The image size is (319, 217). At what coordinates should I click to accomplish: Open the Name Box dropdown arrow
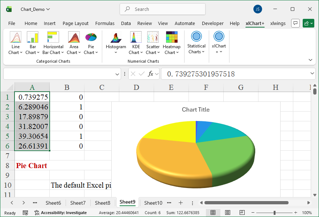tap(117, 74)
